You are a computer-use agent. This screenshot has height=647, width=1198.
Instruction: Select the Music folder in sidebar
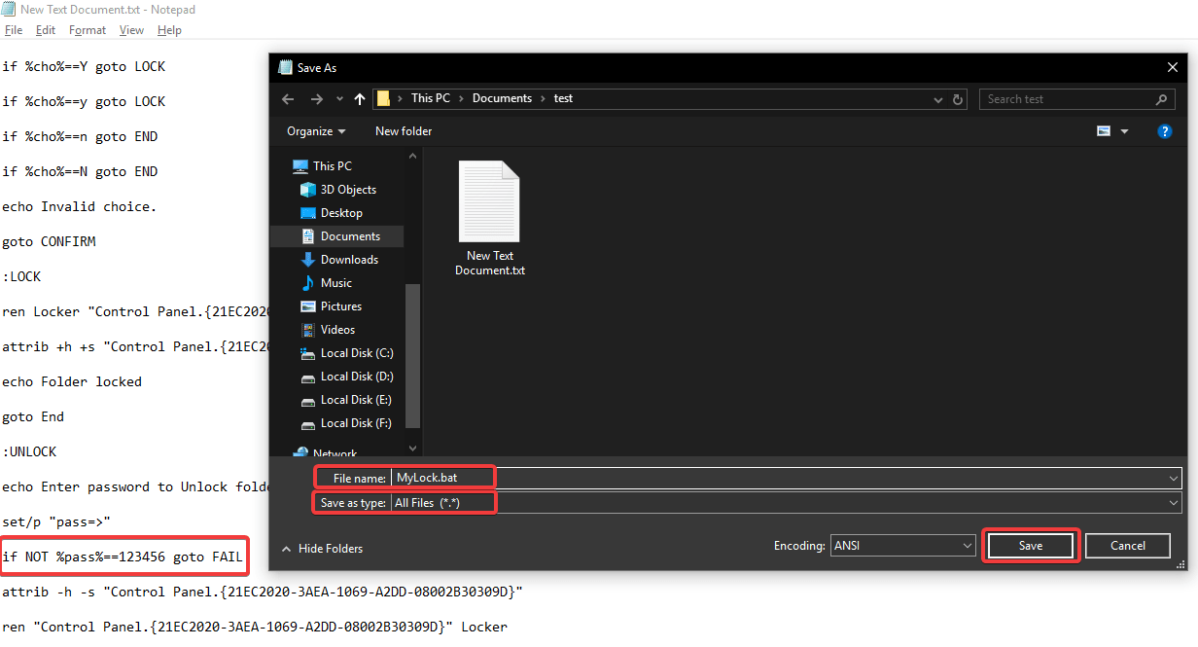pyautogui.click(x=335, y=283)
